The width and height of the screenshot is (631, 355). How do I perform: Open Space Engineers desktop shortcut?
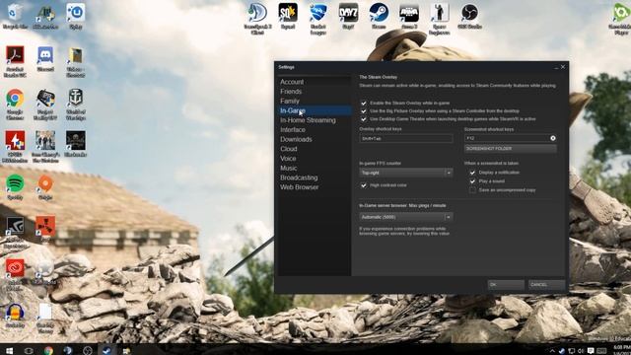(x=439, y=18)
